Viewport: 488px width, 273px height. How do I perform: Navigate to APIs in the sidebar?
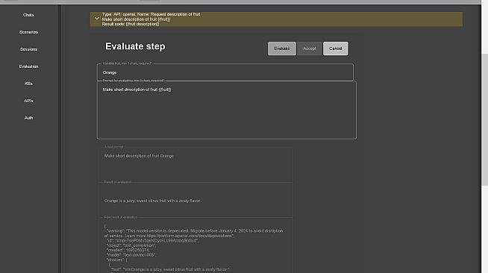pos(28,101)
